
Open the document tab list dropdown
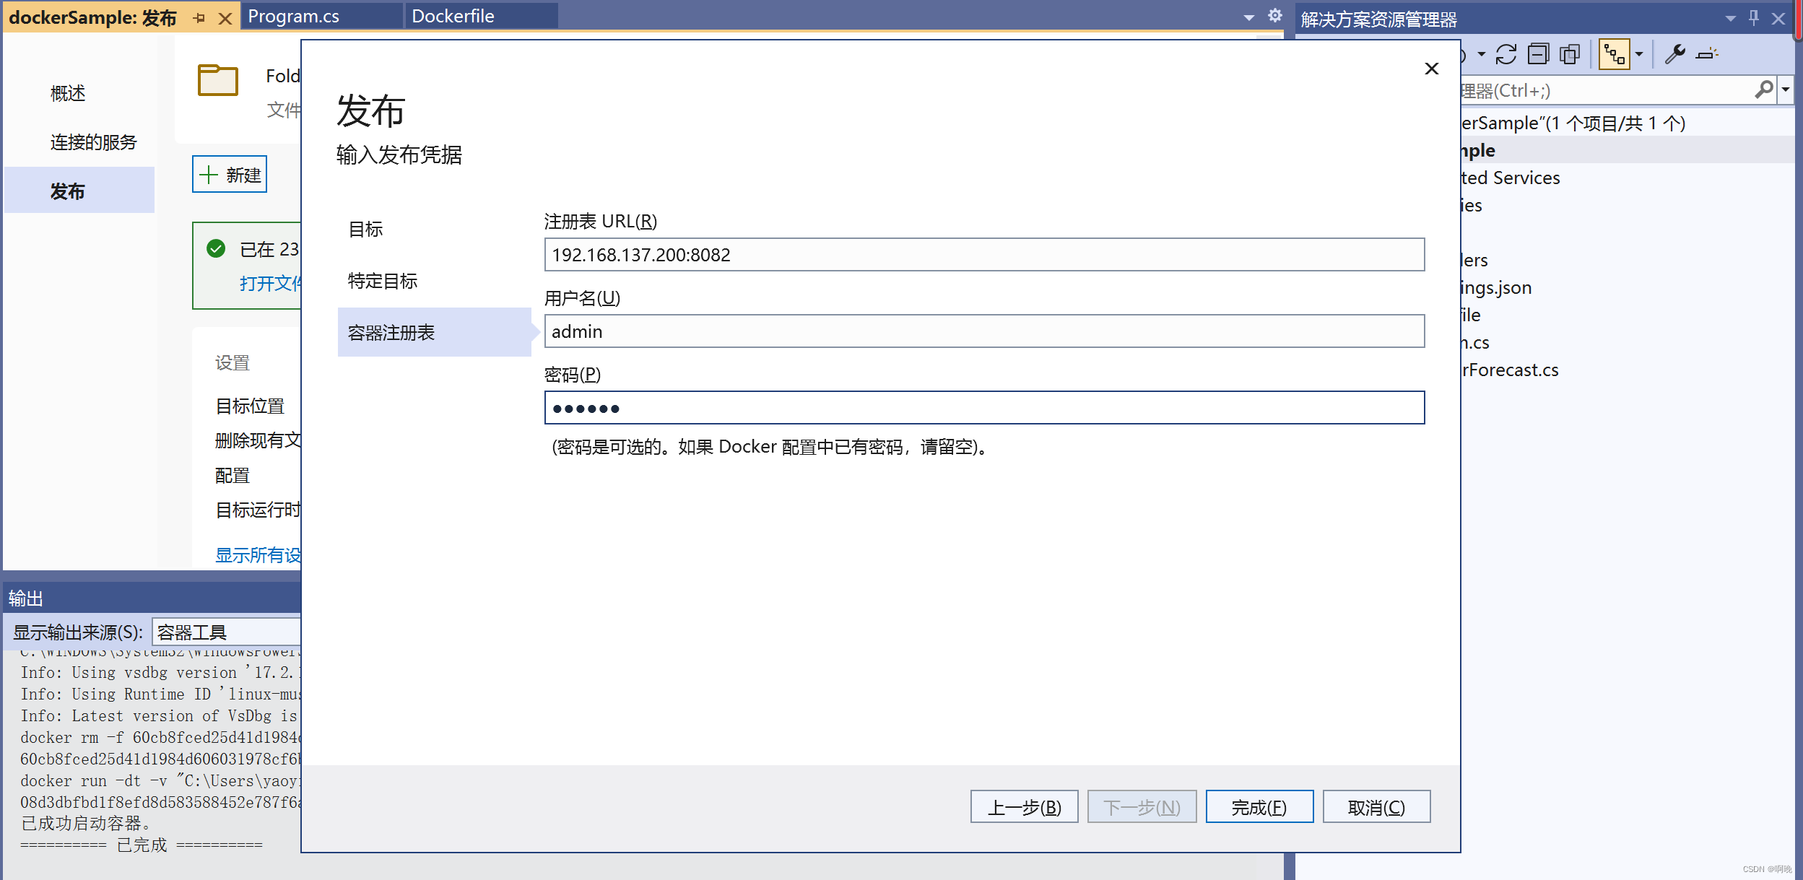coord(1249,17)
